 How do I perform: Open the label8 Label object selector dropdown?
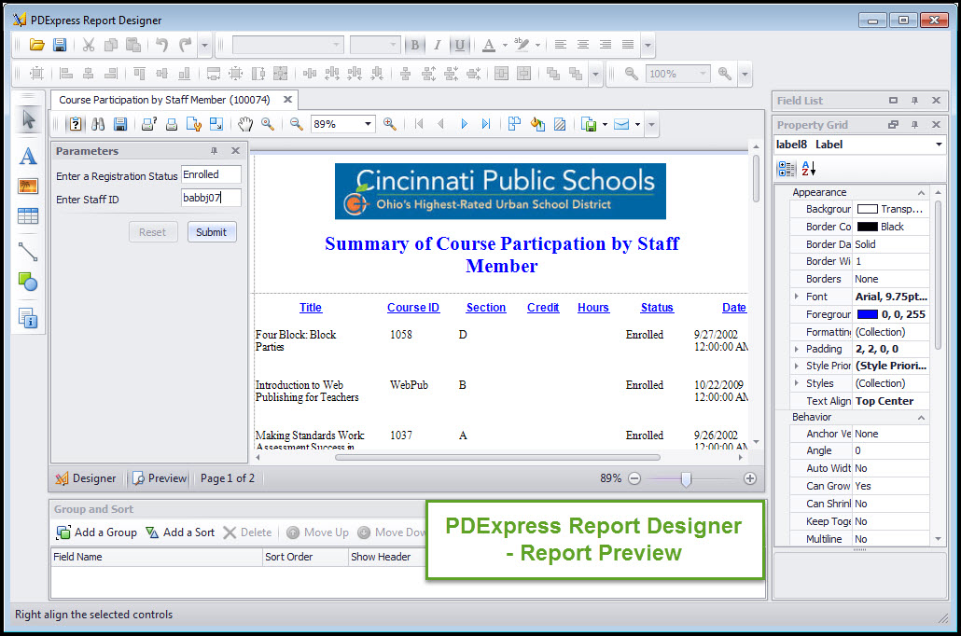pos(939,145)
